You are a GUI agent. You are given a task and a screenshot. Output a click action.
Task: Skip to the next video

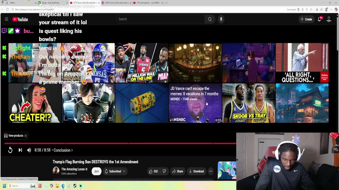click(20, 150)
